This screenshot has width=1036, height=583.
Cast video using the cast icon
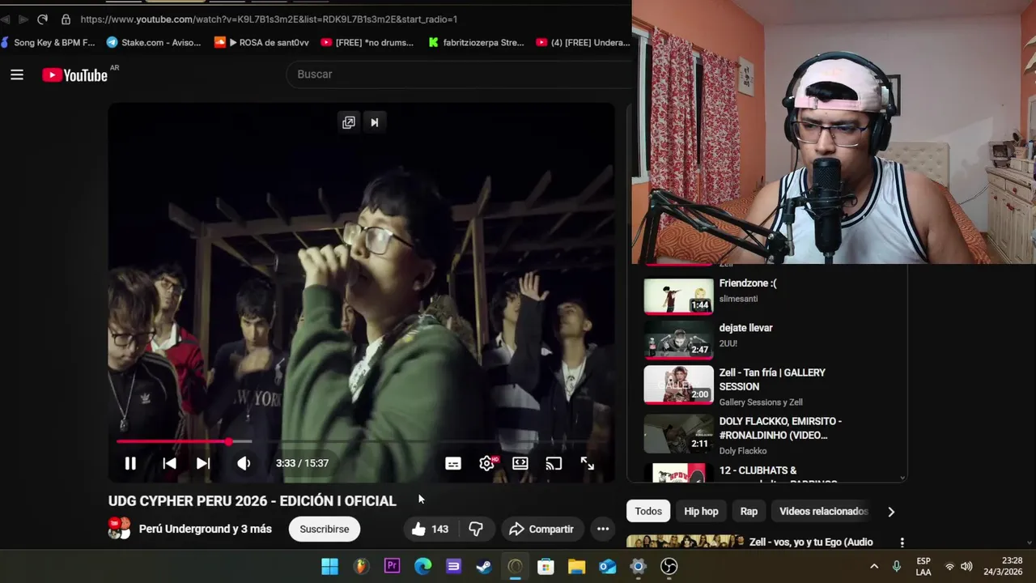click(554, 463)
